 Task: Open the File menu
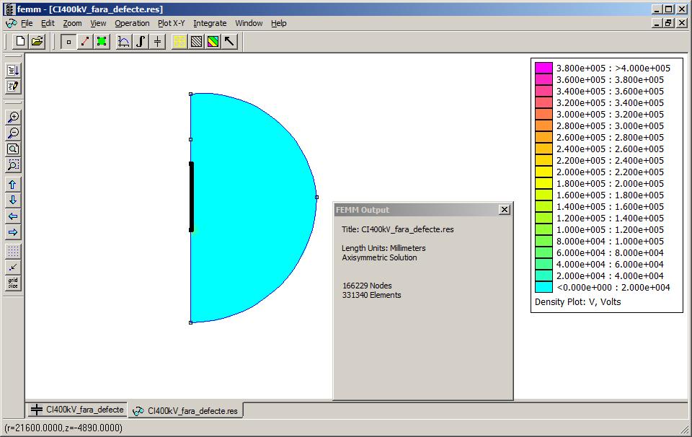(x=27, y=23)
